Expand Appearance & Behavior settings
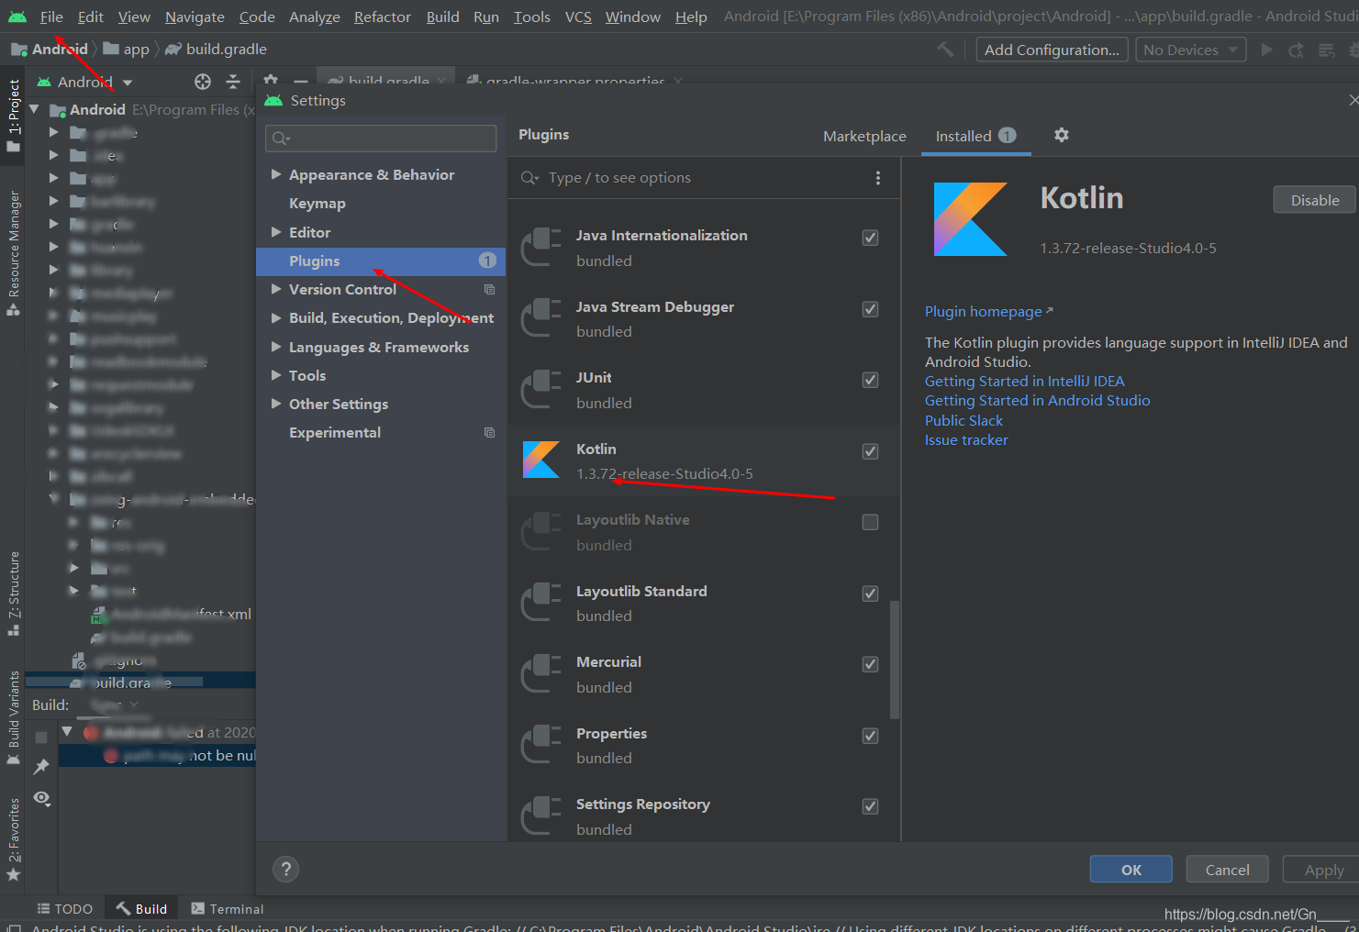Image resolution: width=1359 pixels, height=932 pixels. click(x=275, y=174)
